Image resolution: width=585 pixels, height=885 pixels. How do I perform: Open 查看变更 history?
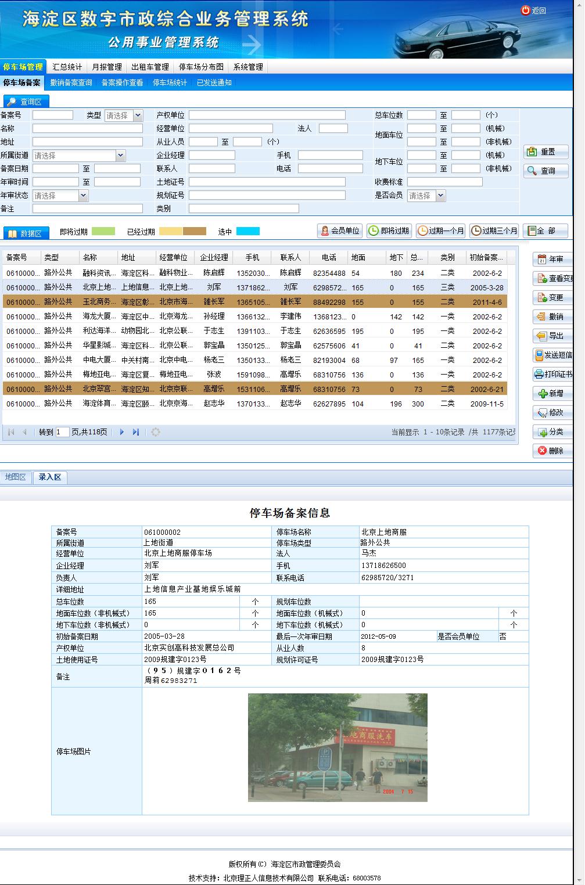(x=552, y=278)
